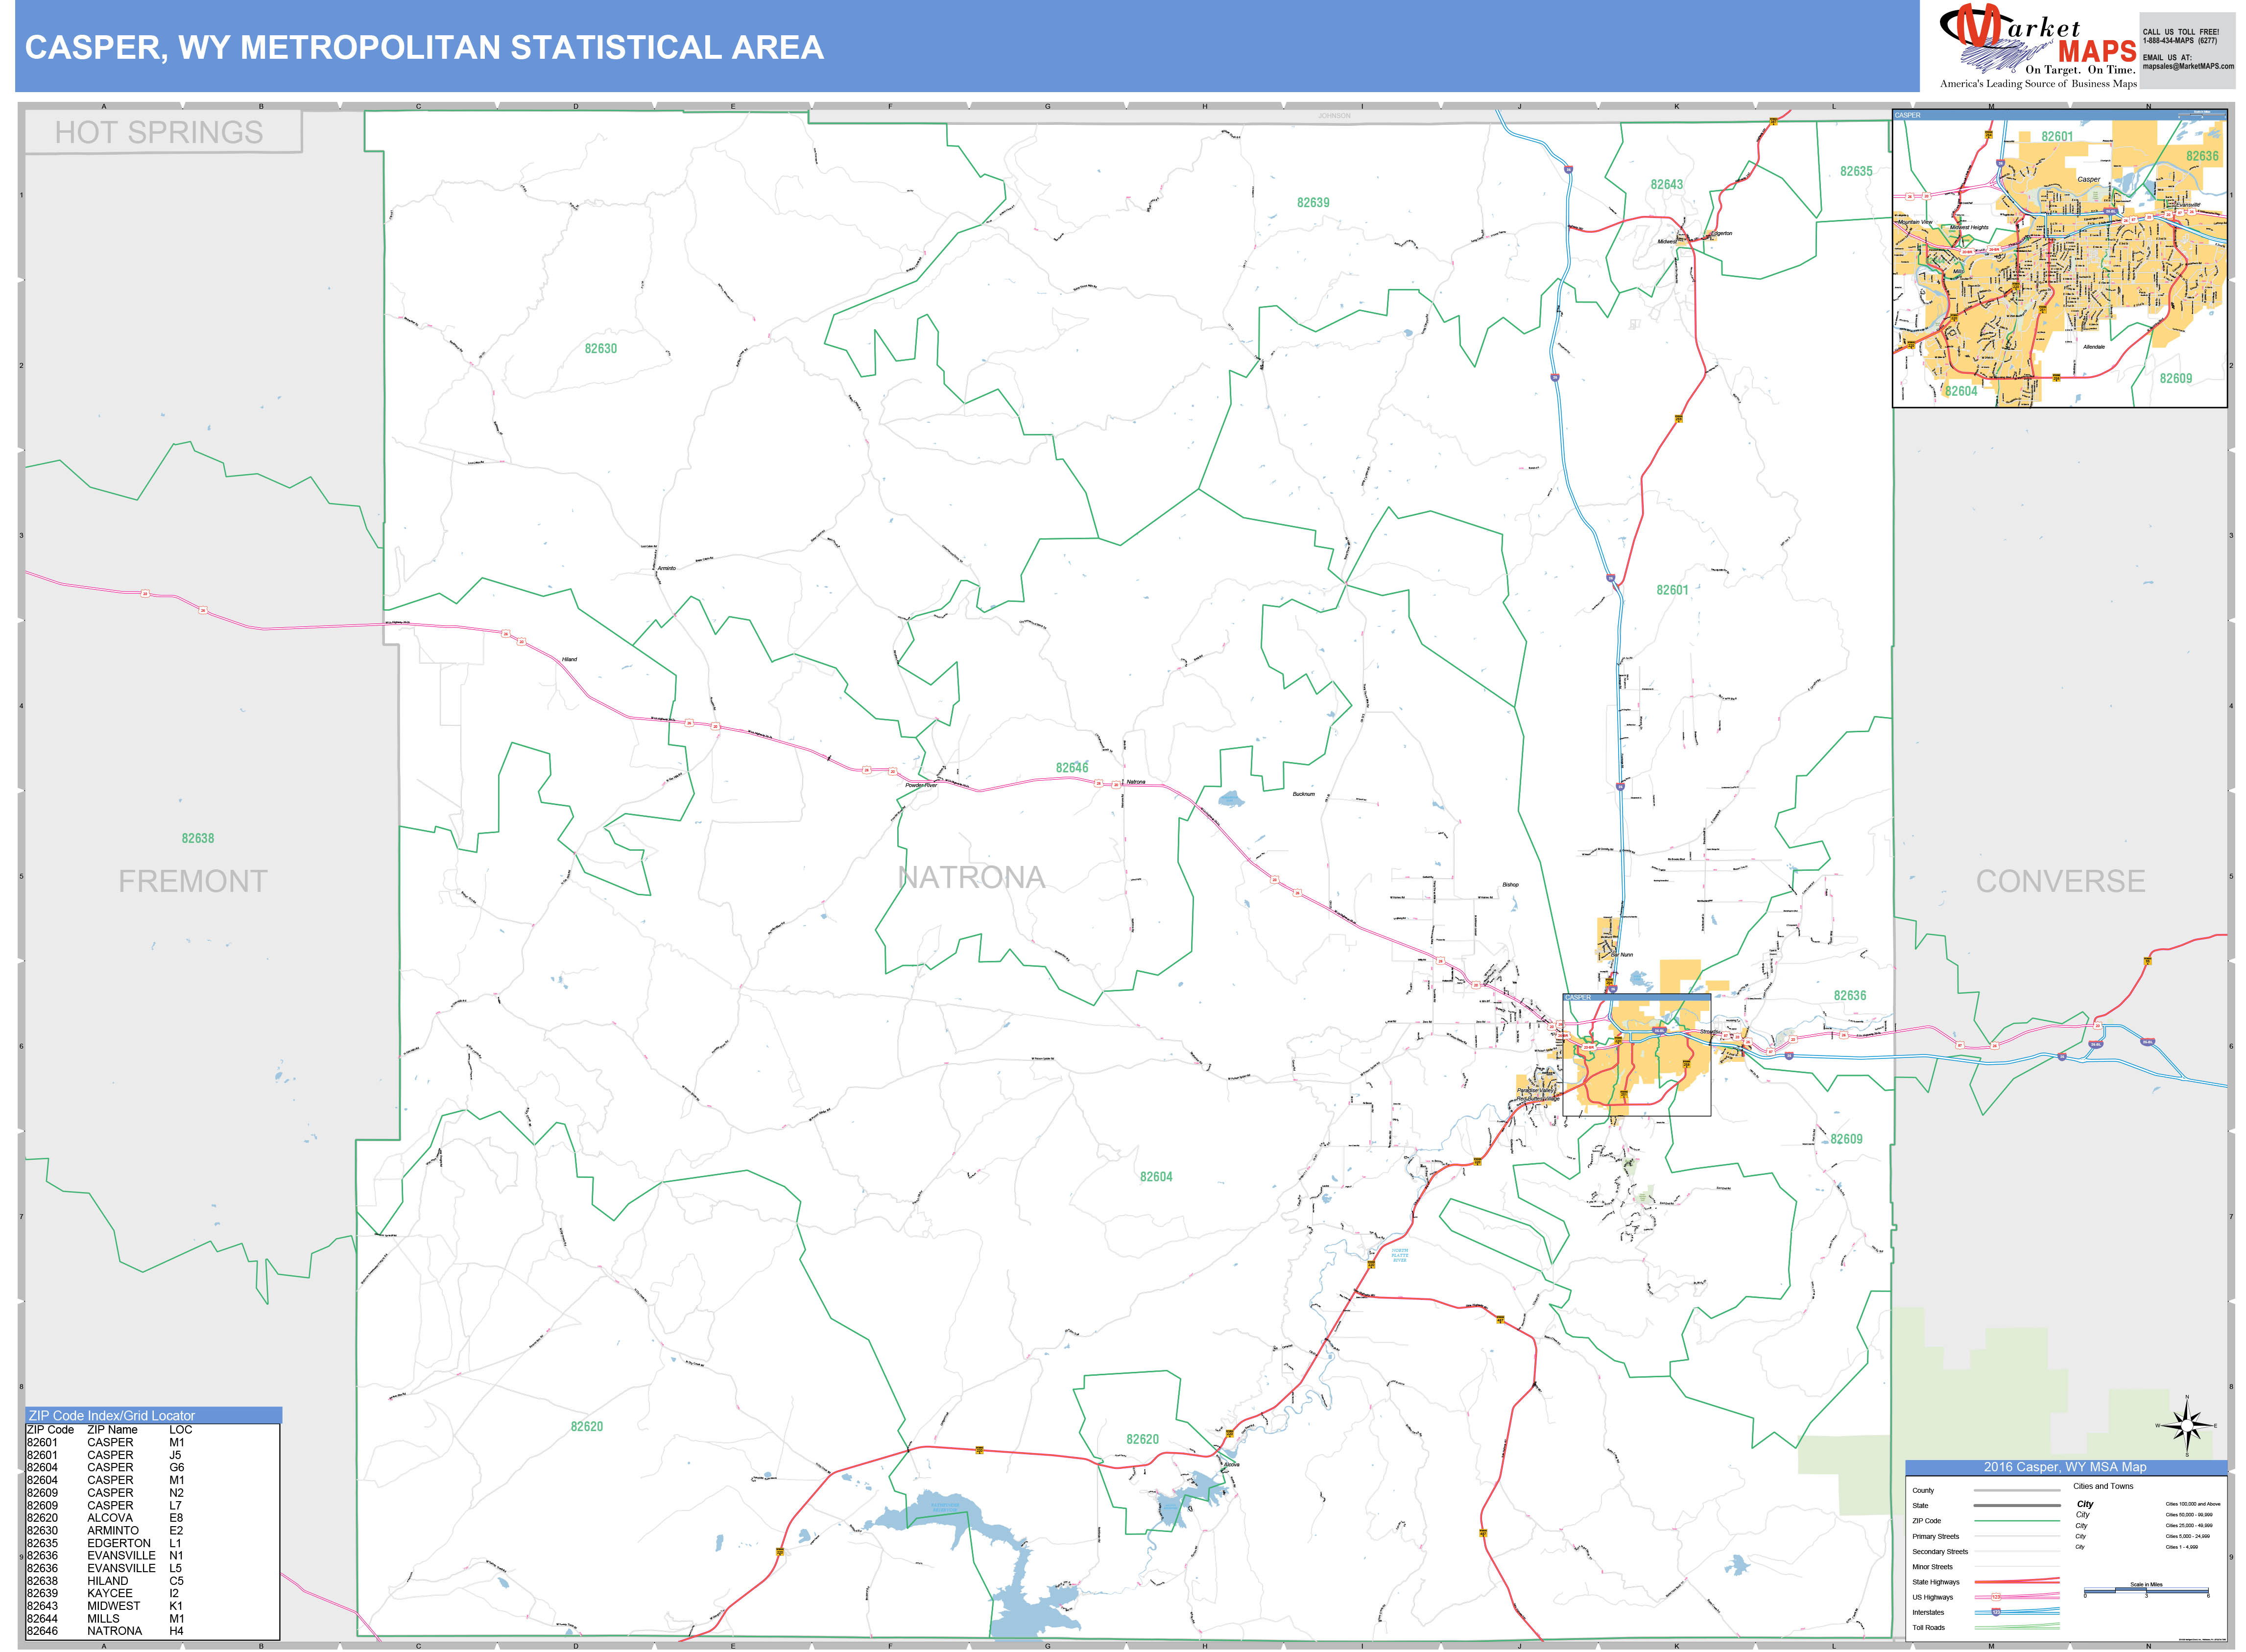
Task: Select the 82639 KAYCEE index row
Action: 105,1594
